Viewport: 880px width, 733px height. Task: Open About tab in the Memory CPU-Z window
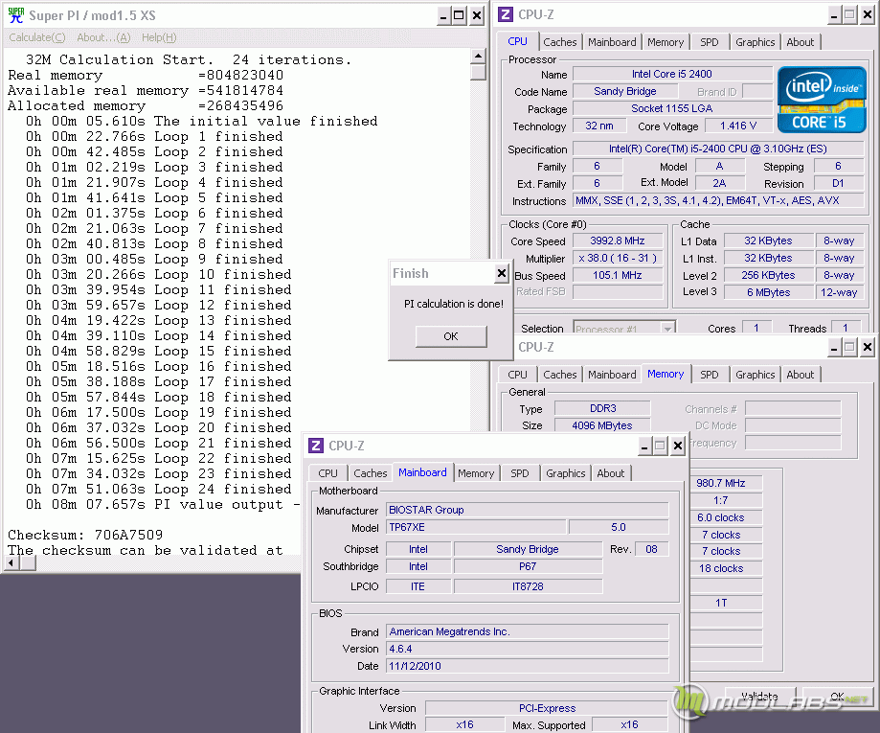pyautogui.click(x=800, y=375)
